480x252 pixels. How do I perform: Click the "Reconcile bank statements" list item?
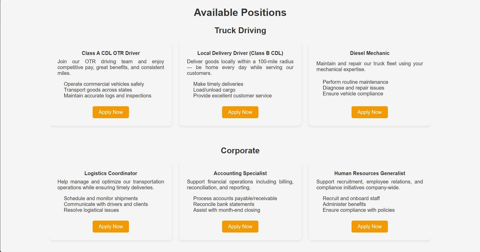(x=224, y=204)
